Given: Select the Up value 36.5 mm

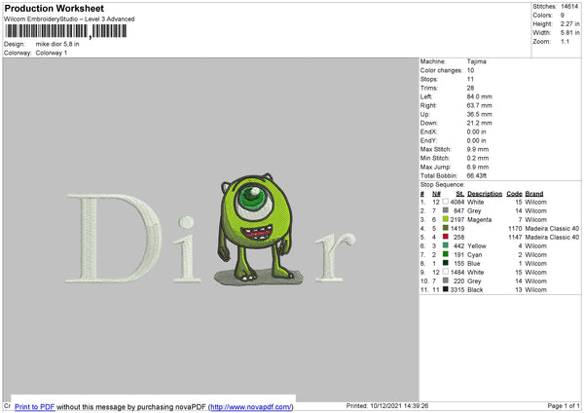Looking at the screenshot, I should 479,114.
